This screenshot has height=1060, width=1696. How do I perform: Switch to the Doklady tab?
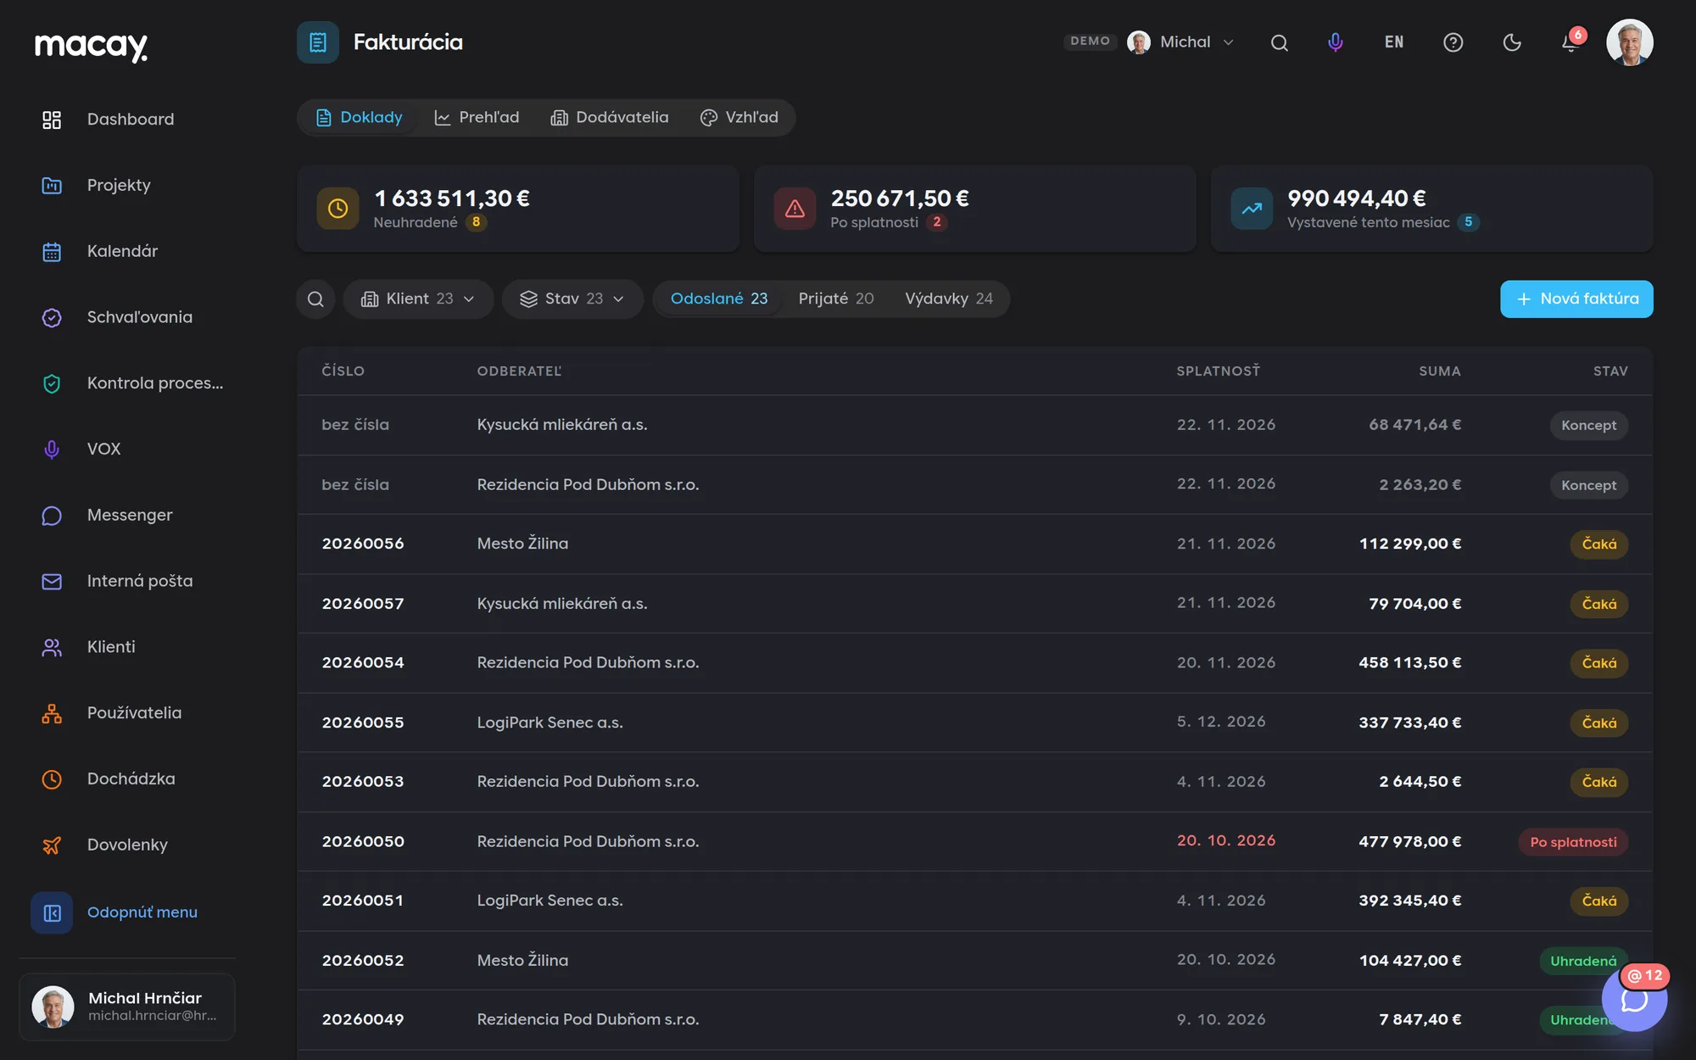pyautogui.click(x=359, y=118)
